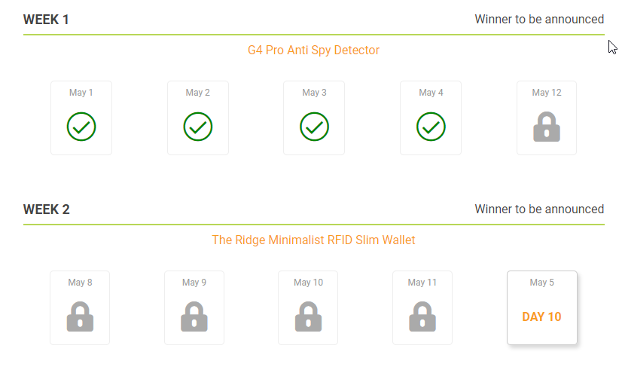Click the May 11 padlock icon

point(422,316)
